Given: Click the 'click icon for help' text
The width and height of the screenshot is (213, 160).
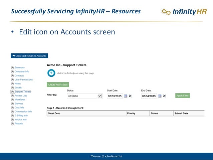Looking at the screenshot, I should pyautogui.click(x=75, y=73).
